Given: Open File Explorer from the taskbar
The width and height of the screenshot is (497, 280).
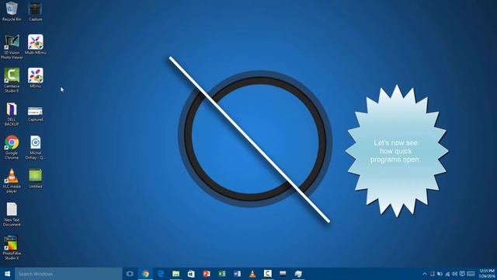Looking at the screenshot, I should coord(176,274).
